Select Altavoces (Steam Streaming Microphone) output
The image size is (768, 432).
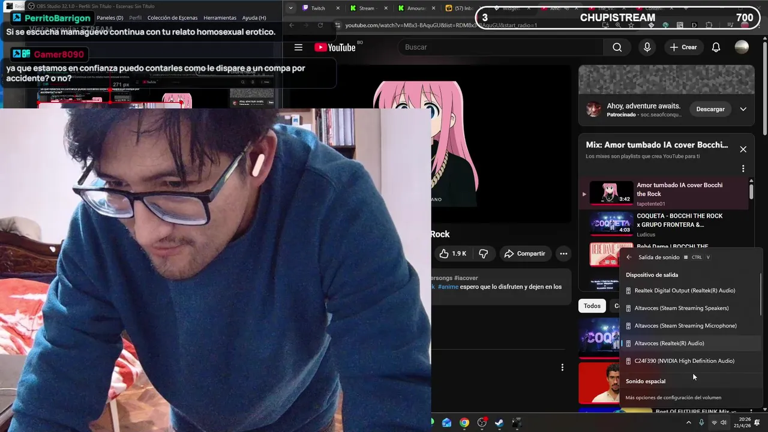tap(691, 326)
